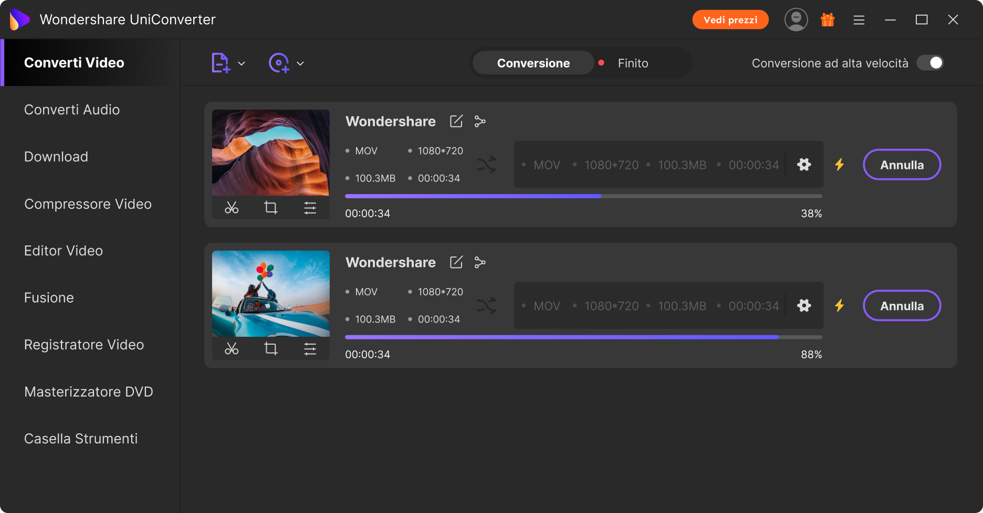
Task: Click share icon of first Wondershare file
Action: click(480, 121)
